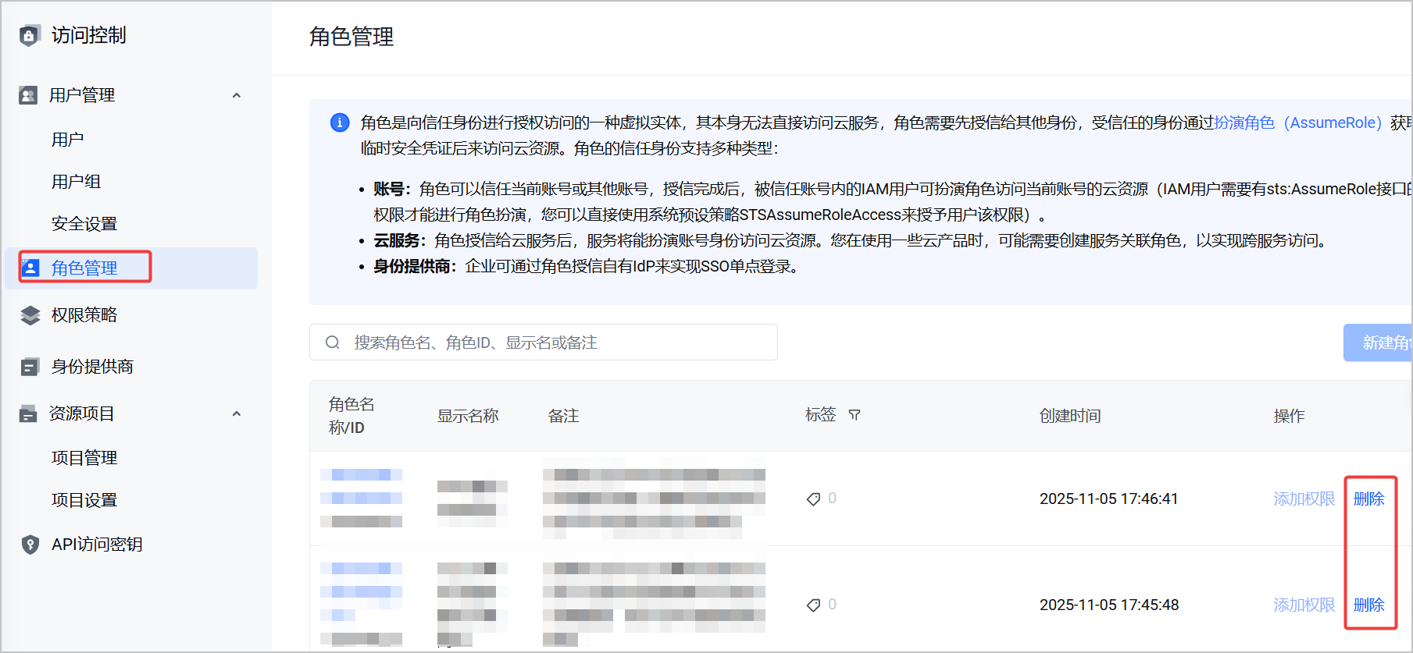The image size is (1413, 653).
Task: Click the 标签 filter funnel icon
Action: click(x=855, y=415)
